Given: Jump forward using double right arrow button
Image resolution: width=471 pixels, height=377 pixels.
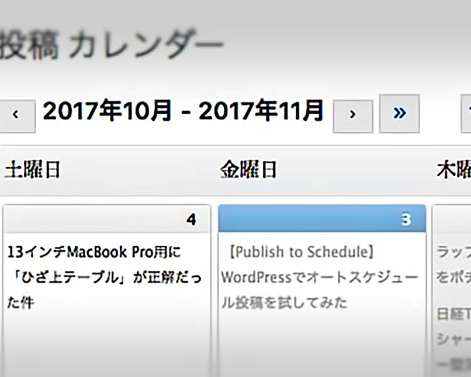Looking at the screenshot, I should click(399, 113).
